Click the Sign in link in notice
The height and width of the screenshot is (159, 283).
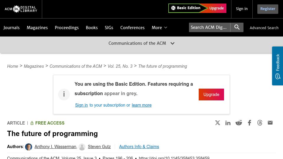(81, 105)
